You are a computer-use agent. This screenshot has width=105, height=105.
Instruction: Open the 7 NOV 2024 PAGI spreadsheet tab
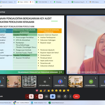(x=44, y=2)
